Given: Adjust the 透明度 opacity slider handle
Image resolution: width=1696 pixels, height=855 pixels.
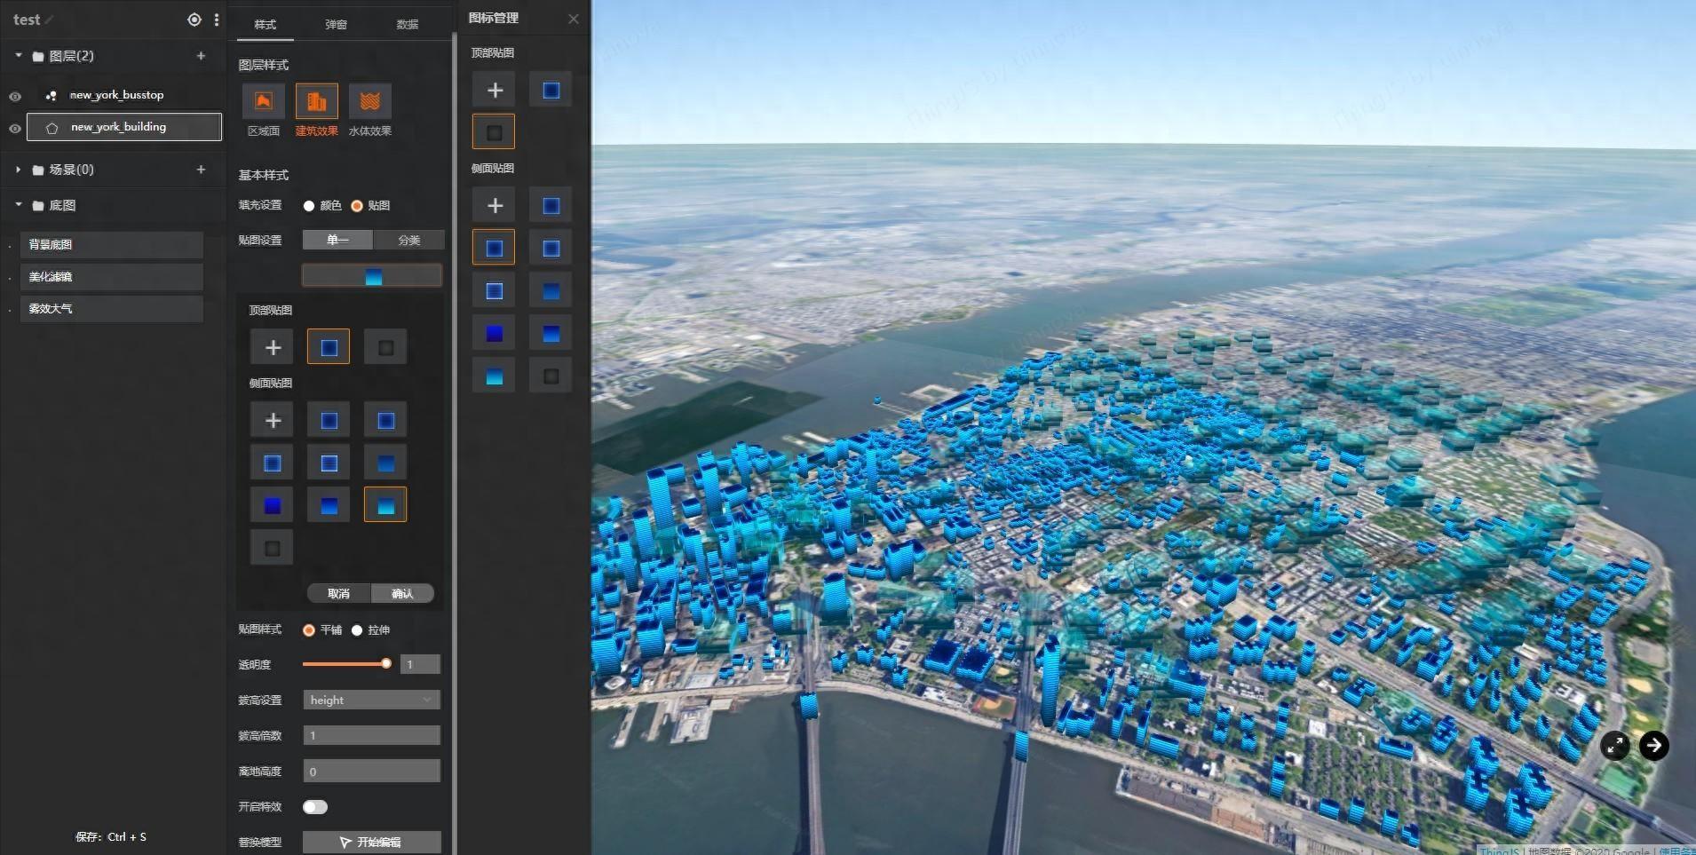Looking at the screenshot, I should pyautogui.click(x=386, y=664).
